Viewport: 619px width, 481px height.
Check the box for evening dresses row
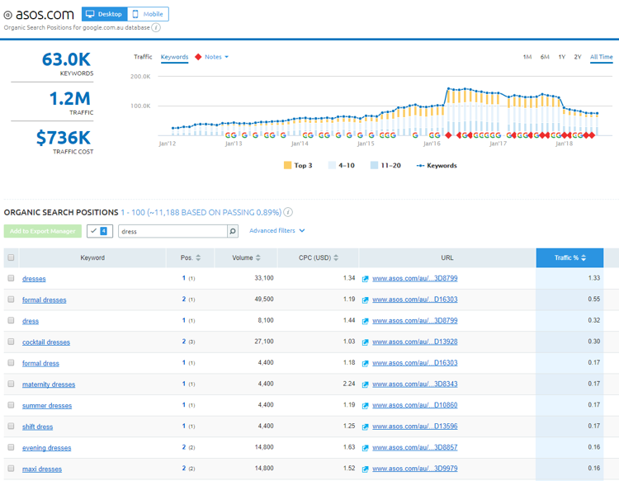coord(11,447)
